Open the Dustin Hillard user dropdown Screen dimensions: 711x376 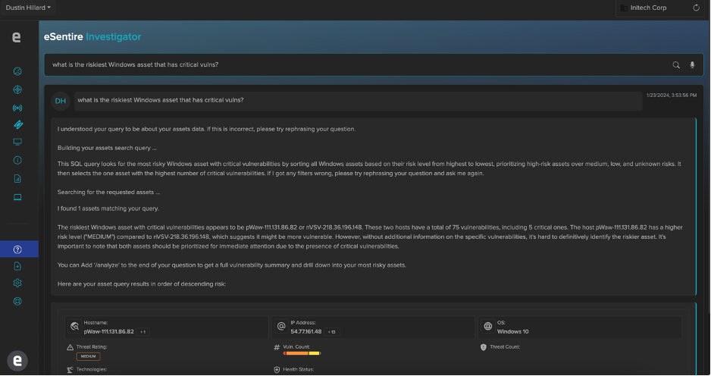tap(28, 8)
